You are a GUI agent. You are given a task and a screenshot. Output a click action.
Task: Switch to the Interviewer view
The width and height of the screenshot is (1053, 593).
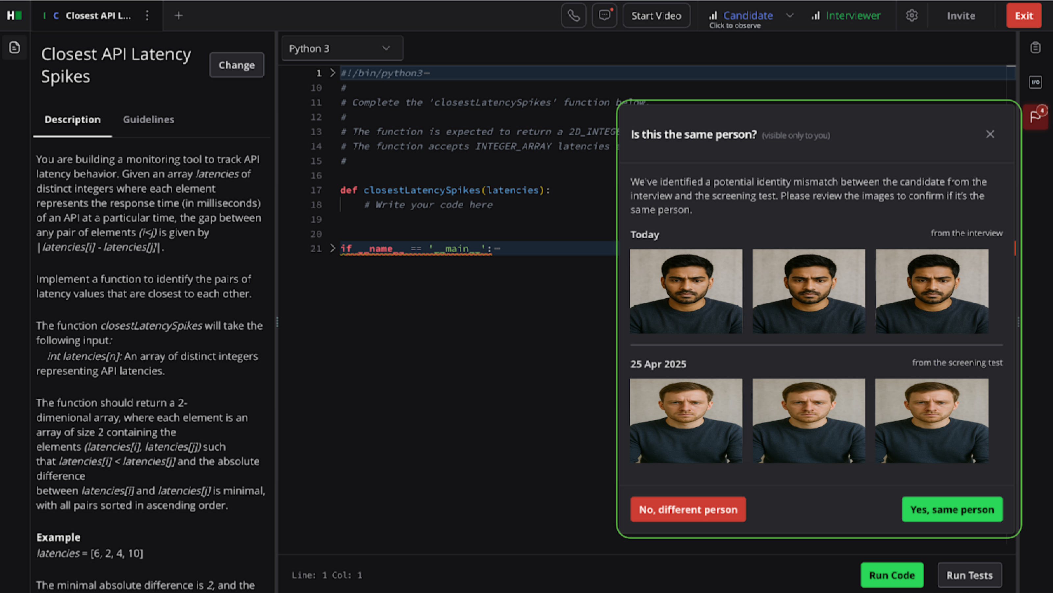click(853, 15)
